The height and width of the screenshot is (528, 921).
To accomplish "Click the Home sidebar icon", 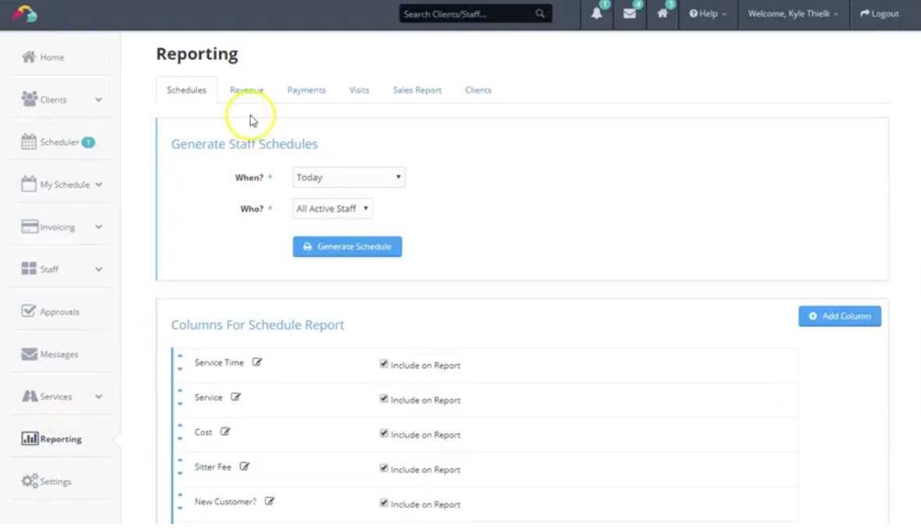I will 29,57.
